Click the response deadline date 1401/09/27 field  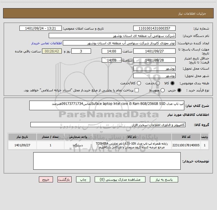point(154,51)
